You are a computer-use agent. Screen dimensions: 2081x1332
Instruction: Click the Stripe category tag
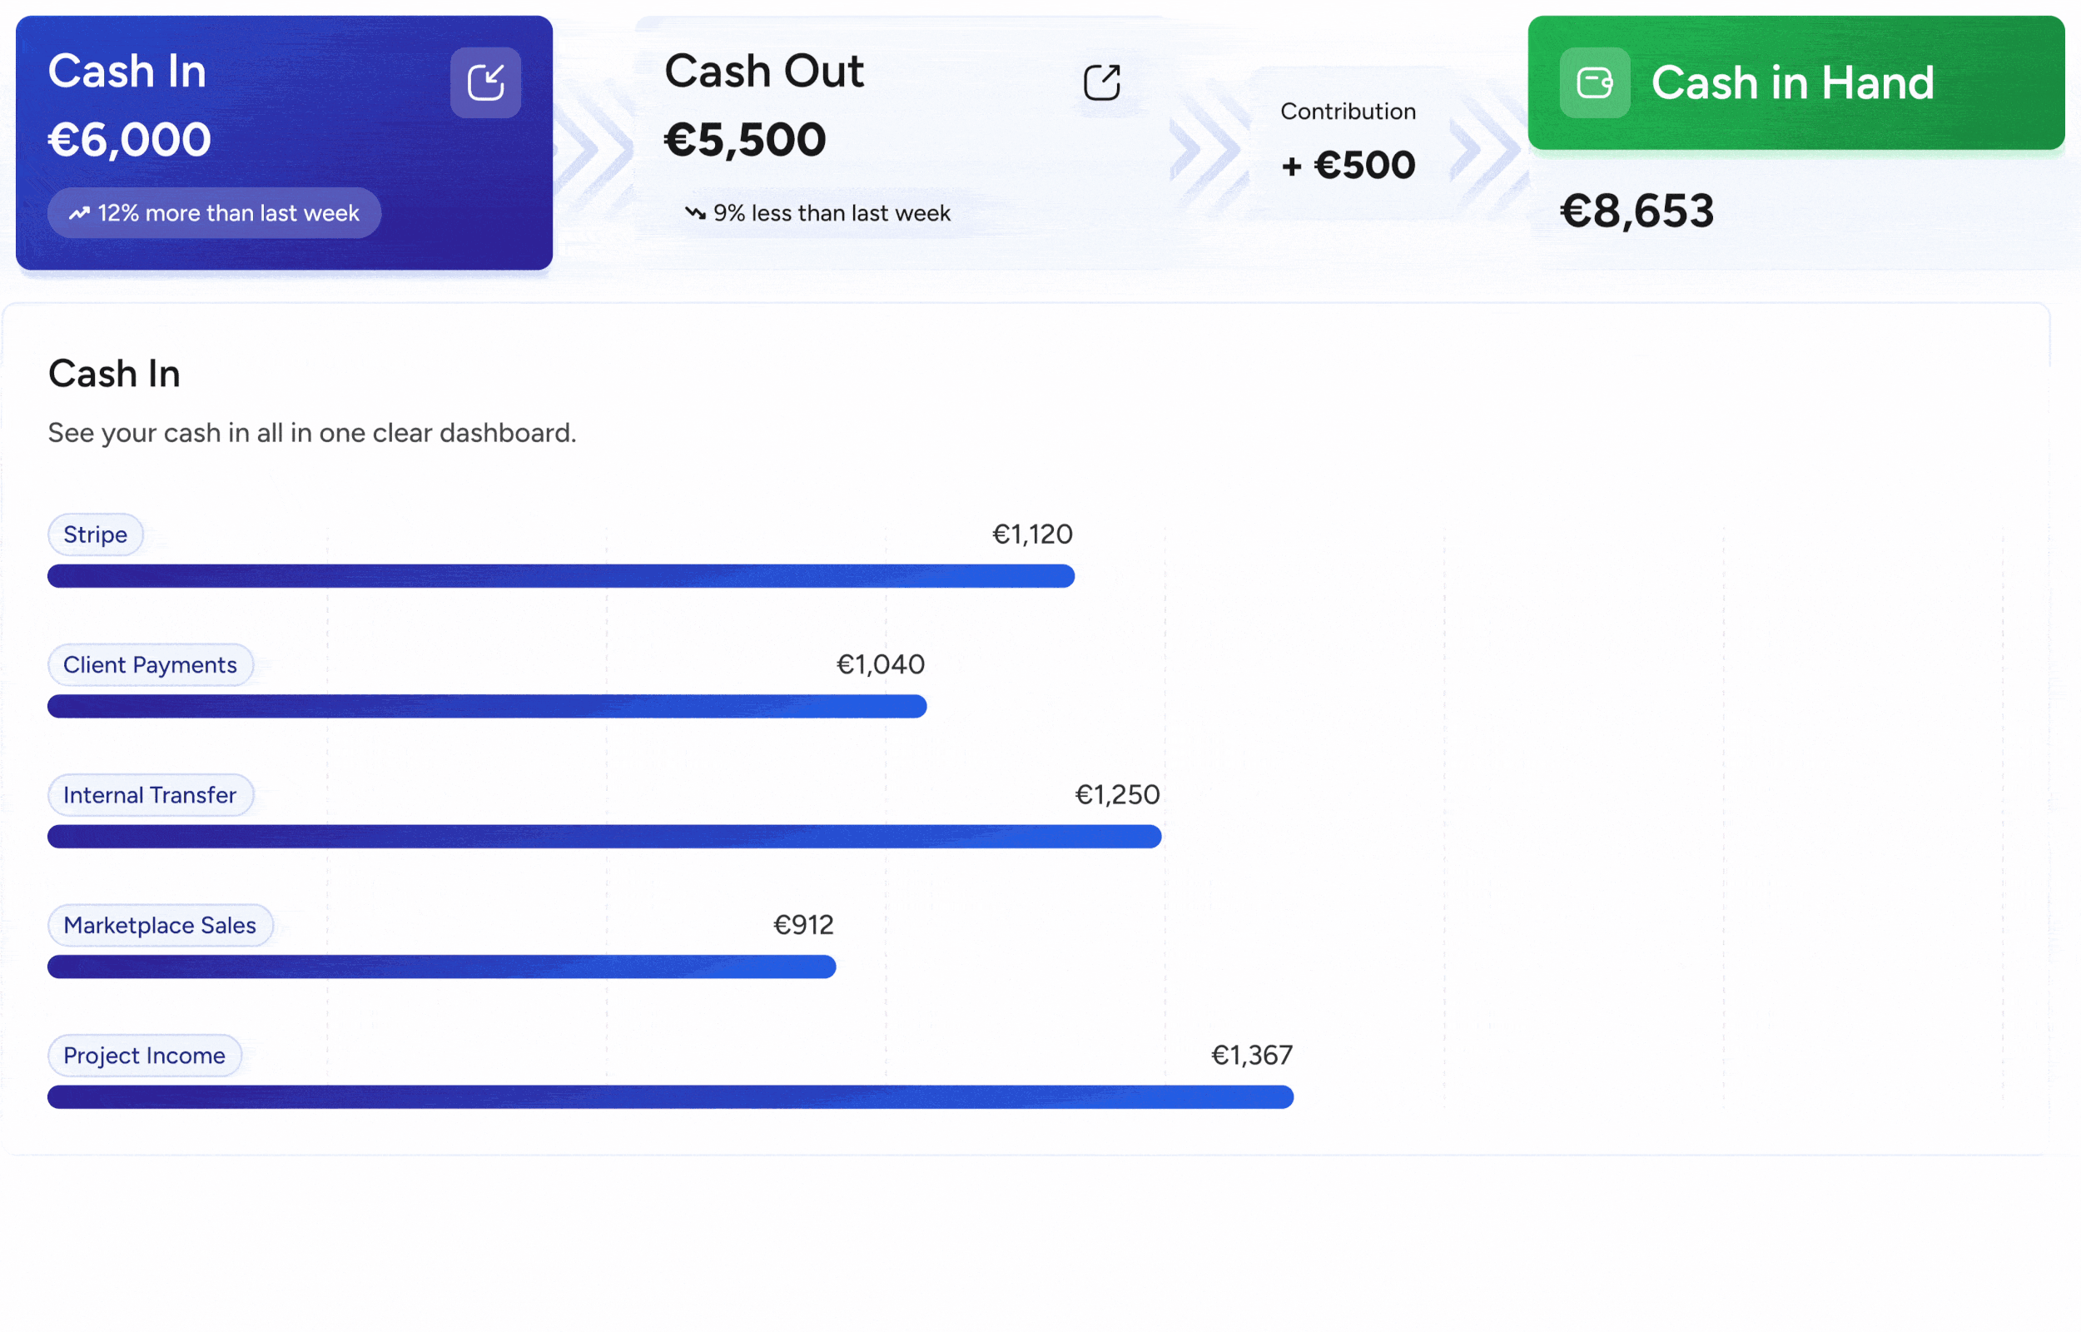click(x=95, y=534)
